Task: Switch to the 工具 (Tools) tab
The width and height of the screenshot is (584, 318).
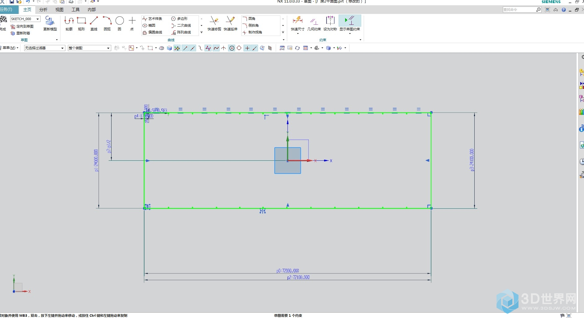Action: click(76, 10)
